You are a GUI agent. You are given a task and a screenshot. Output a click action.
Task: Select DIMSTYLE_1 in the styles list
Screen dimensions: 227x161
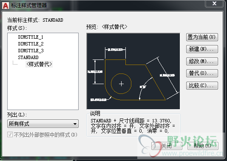(31, 37)
